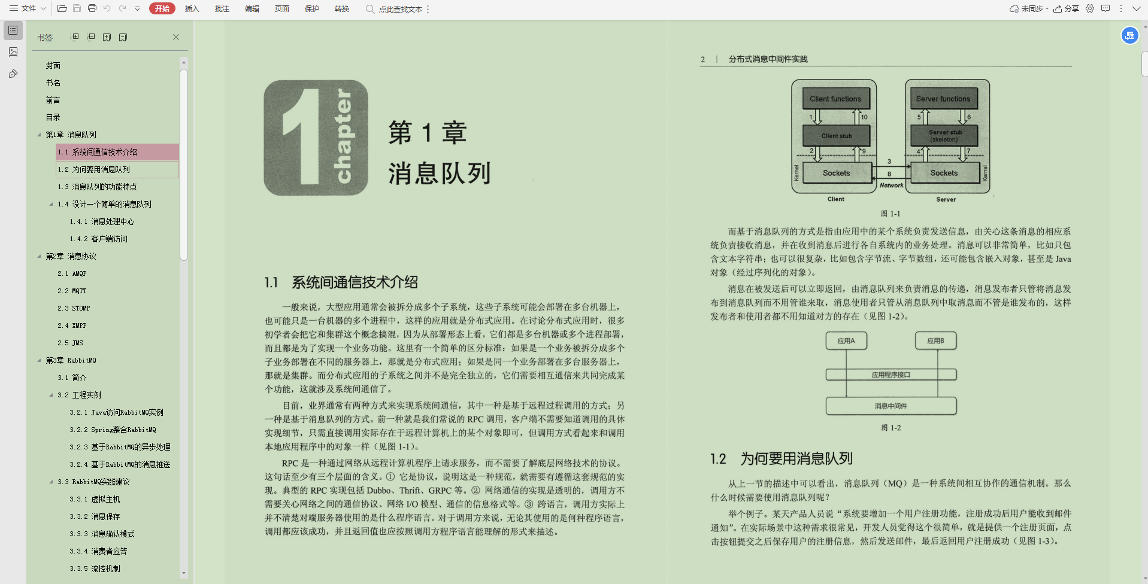Select bookmark 3.3.3 消息确认模式
This screenshot has height=584, width=1148.
102,534
